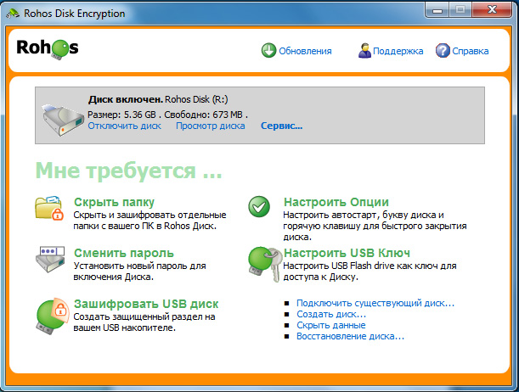The image size is (519, 392).
Task: Click the 'Размер: 5.36 GB' text
Action: [121, 115]
